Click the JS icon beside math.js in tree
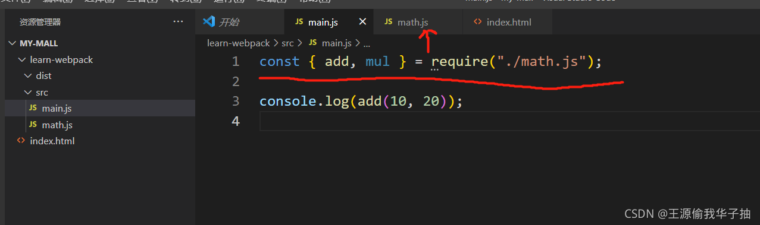The image size is (760, 225). pos(33,125)
